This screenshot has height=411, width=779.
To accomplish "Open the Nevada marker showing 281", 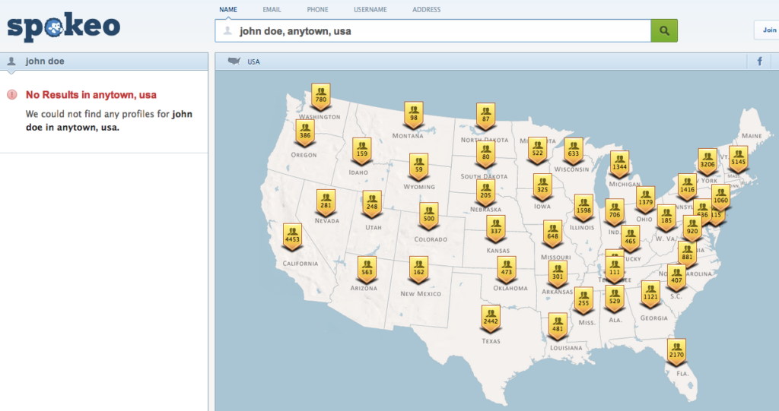I will [x=326, y=203].
